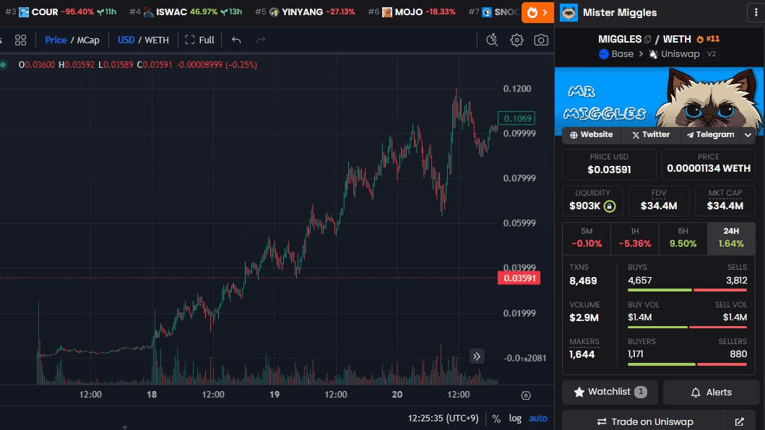Click the Uniswap DEX link

pos(674,54)
